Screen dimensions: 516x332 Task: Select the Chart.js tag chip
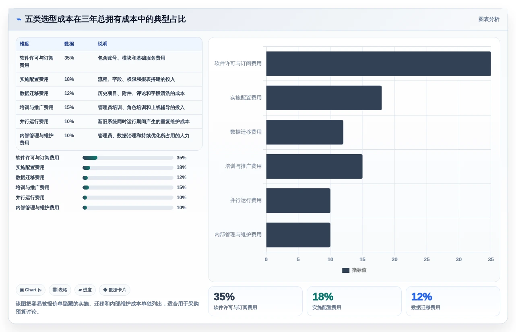coord(31,290)
